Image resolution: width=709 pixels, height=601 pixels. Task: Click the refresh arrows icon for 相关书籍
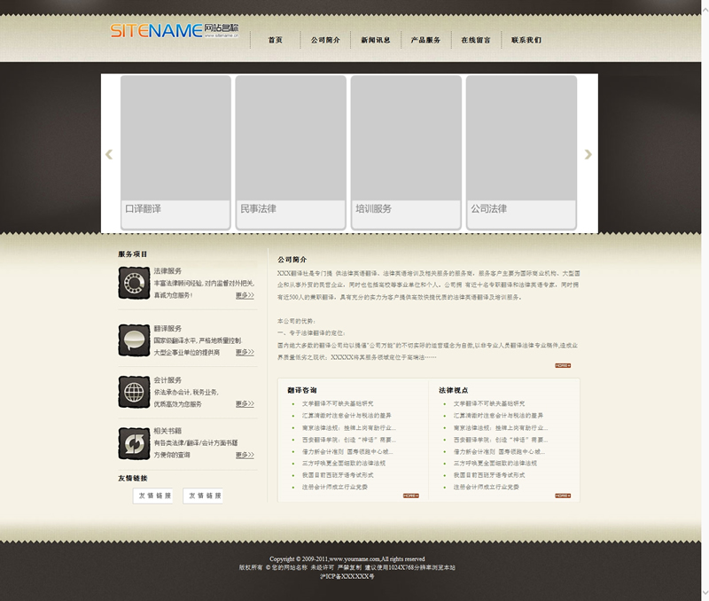pos(134,442)
